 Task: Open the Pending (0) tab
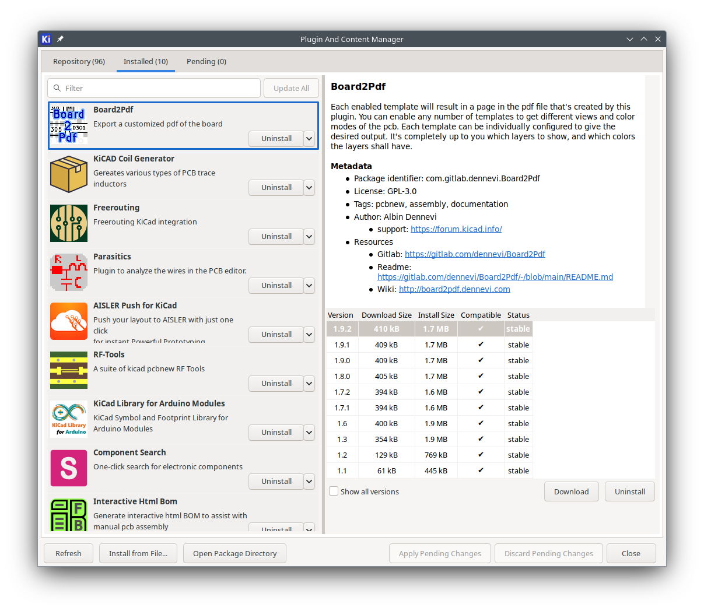(x=206, y=61)
